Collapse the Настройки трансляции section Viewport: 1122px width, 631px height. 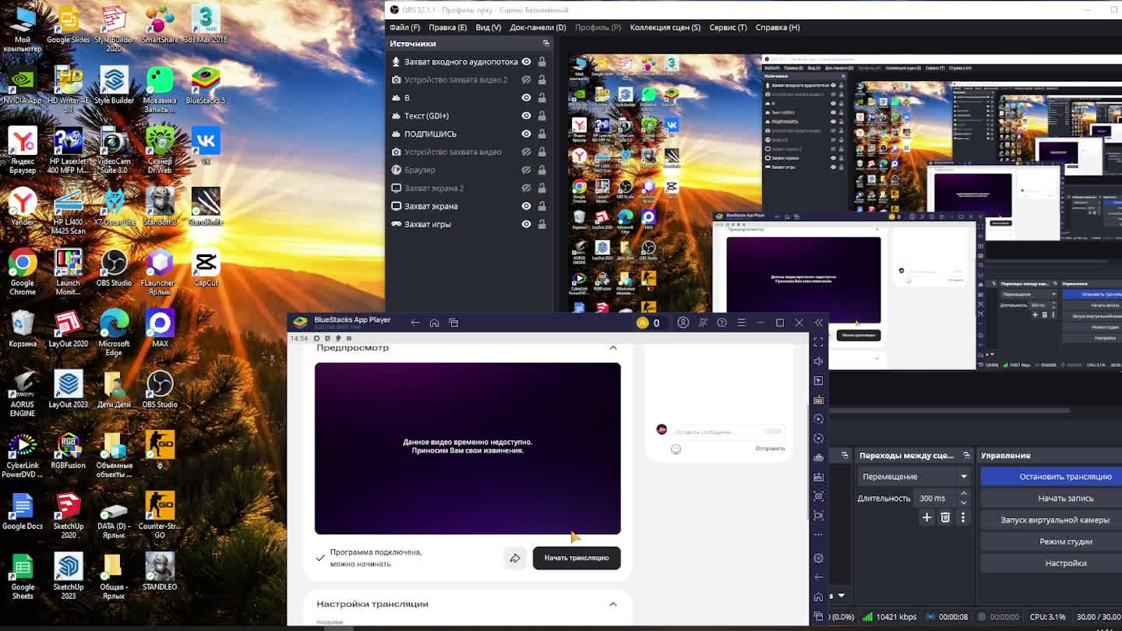pos(613,604)
